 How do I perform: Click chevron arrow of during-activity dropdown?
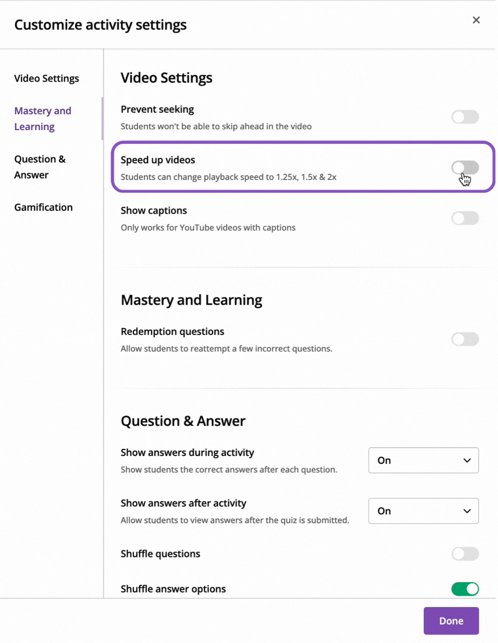click(467, 460)
